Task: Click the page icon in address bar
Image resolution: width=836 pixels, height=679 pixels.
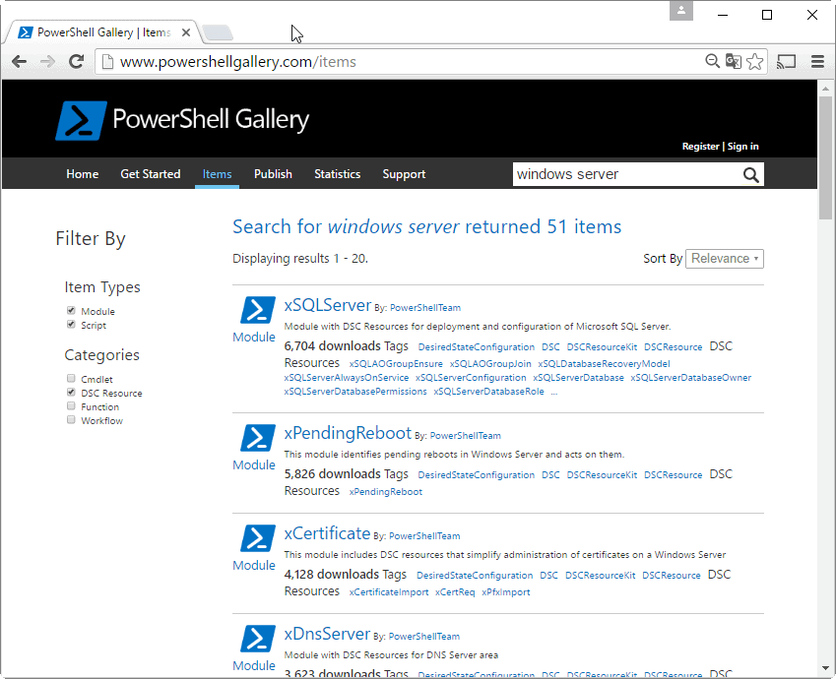Action: click(107, 62)
